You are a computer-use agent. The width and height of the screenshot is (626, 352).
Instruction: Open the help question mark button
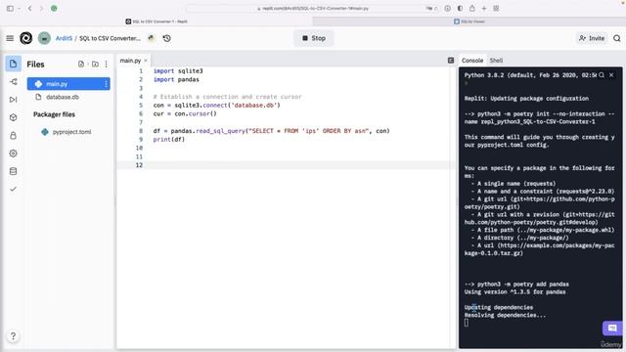tap(13, 336)
